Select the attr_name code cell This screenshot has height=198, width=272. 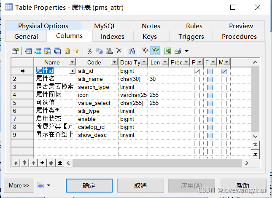point(97,79)
